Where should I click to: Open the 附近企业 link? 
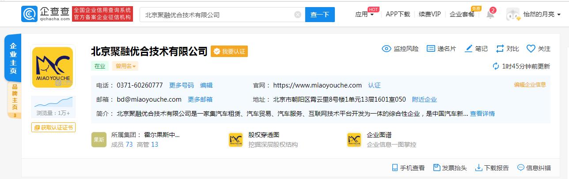[x=425, y=99]
